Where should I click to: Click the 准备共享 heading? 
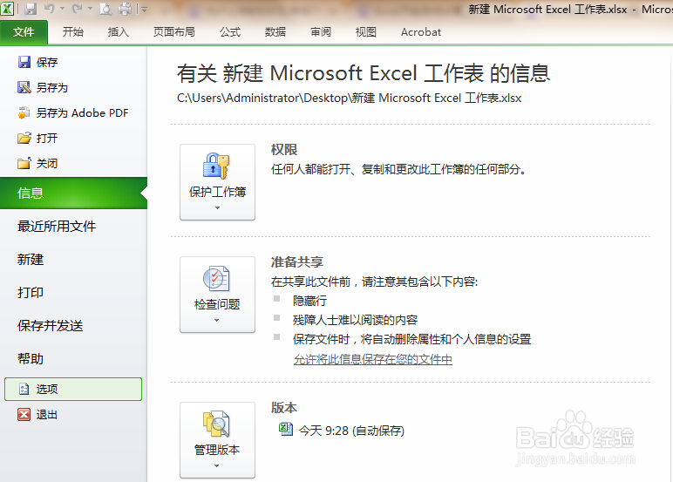(297, 261)
